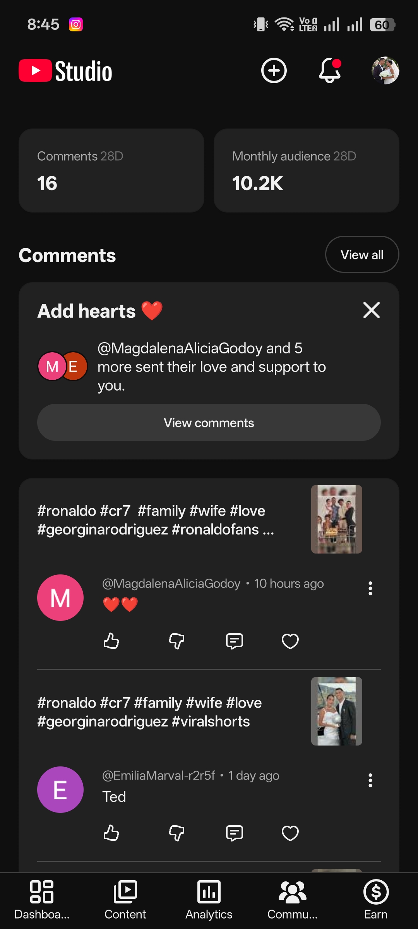Switch to the Content tab
418x929 pixels.
click(125, 900)
